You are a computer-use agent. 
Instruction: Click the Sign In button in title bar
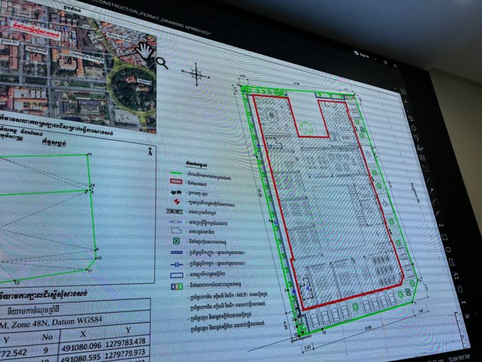click(363, 55)
